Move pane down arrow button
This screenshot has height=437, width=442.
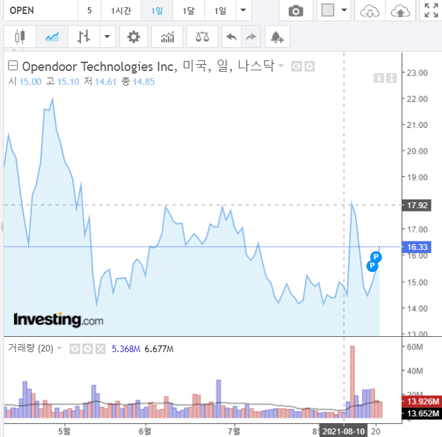pyautogui.click(x=378, y=78)
